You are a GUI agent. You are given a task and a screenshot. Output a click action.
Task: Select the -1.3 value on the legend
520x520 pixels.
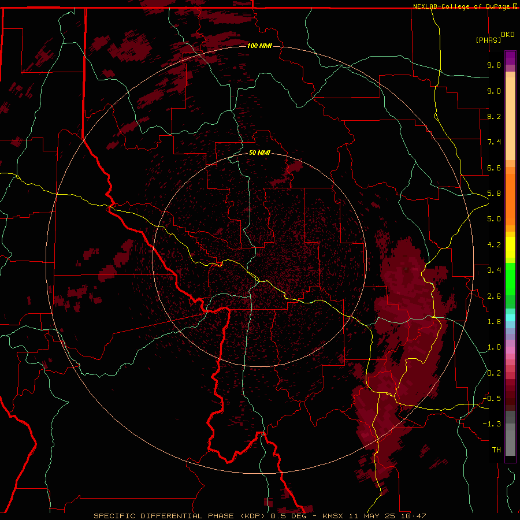492,424
